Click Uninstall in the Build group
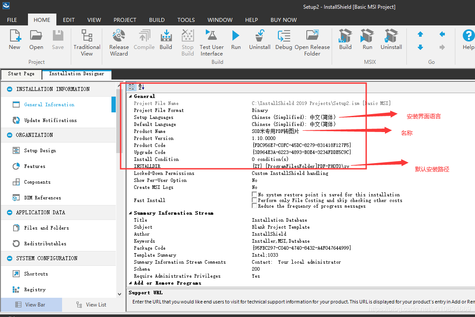The image size is (475, 317). coord(260,39)
